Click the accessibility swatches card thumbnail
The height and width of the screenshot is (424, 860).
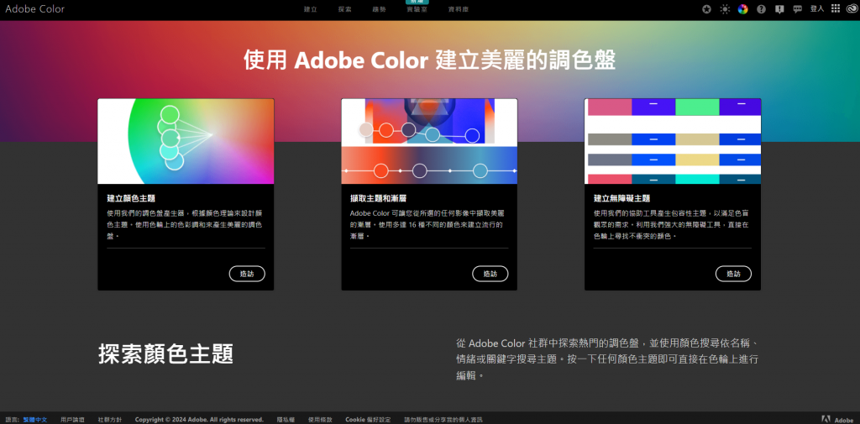click(x=673, y=141)
